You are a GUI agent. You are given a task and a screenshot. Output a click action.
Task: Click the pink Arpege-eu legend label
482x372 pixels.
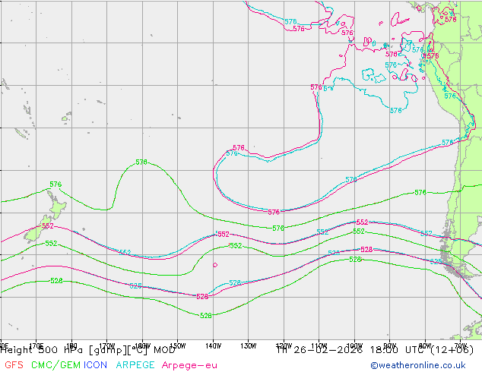tap(189, 365)
